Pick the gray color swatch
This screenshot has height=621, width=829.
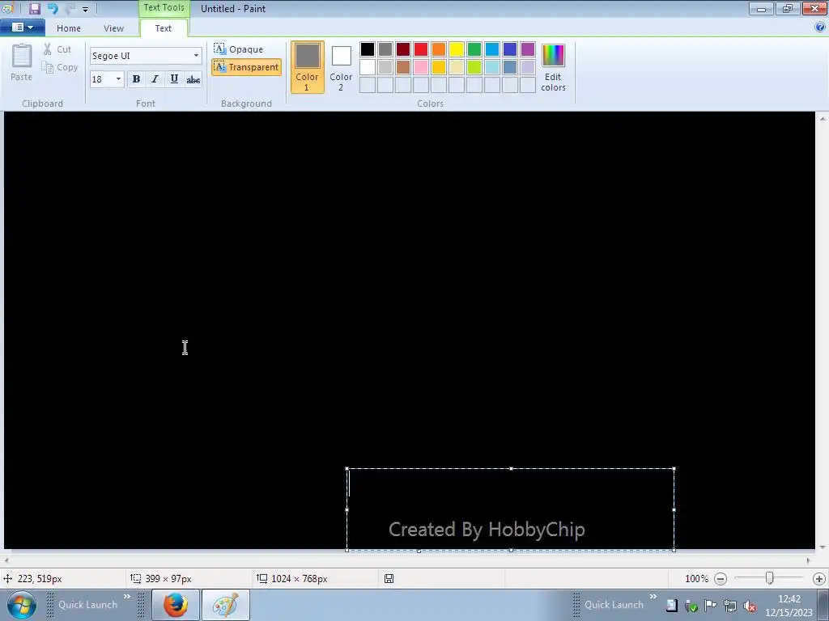point(385,49)
